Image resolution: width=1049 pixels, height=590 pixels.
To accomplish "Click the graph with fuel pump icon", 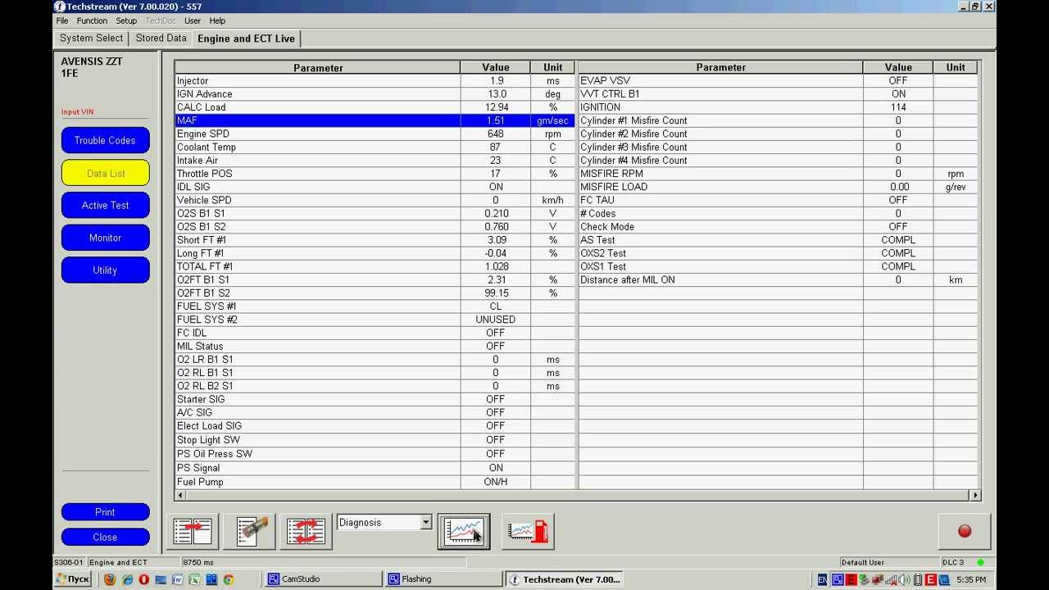I will pos(527,531).
